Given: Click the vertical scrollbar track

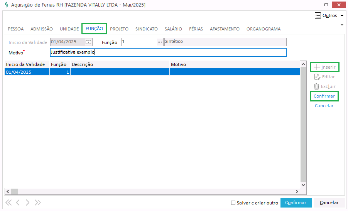Looking at the screenshot, I should click(303, 125).
